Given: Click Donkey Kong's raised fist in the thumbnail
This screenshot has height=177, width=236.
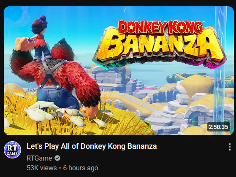Looking at the screenshot, I should coord(22,43).
